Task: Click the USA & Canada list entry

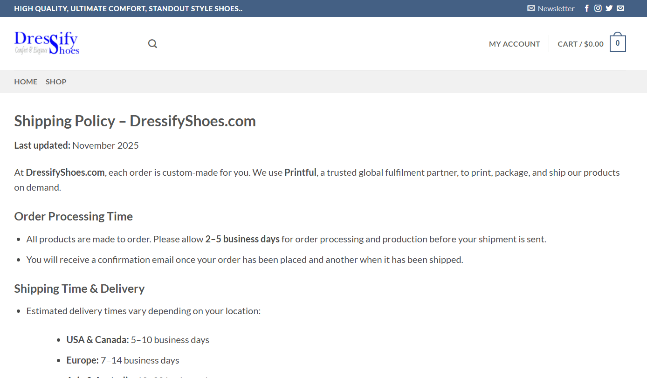Action: pos(138,340)
